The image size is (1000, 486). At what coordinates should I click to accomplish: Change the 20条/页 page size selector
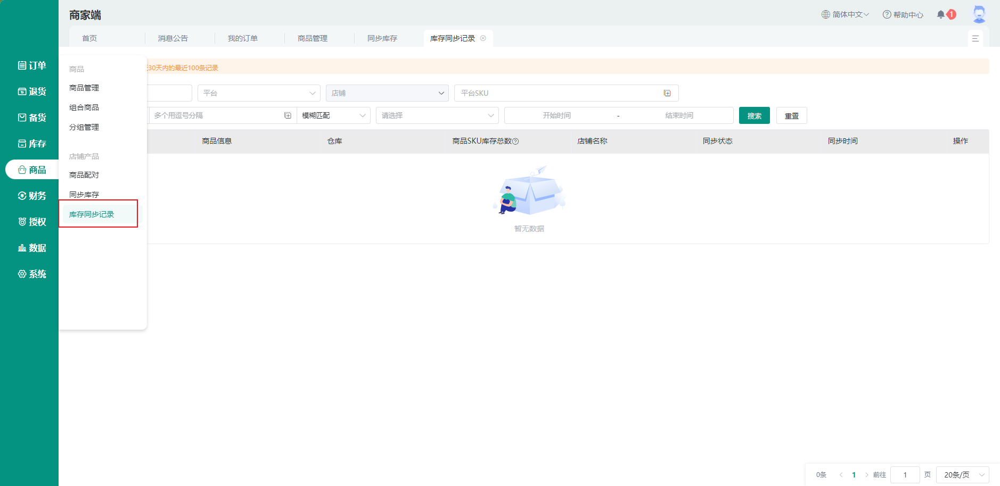(962, 475)
